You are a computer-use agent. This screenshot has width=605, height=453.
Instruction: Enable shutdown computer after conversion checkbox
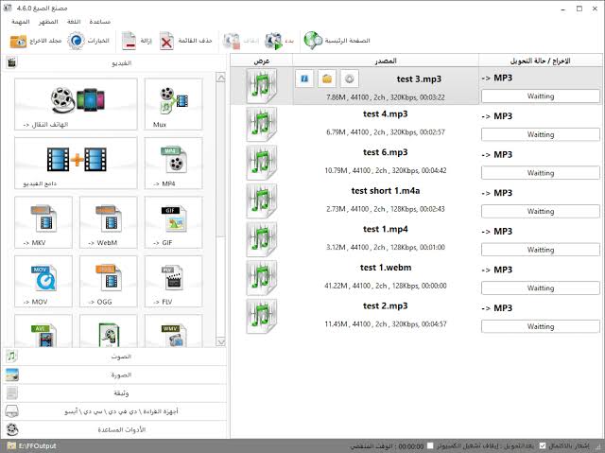click(x=431, y=445)
